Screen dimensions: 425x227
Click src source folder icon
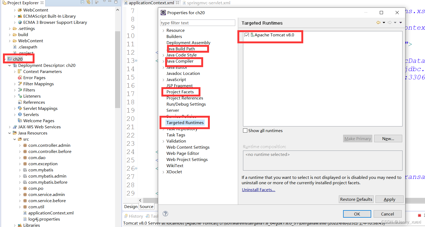[20, 139]
